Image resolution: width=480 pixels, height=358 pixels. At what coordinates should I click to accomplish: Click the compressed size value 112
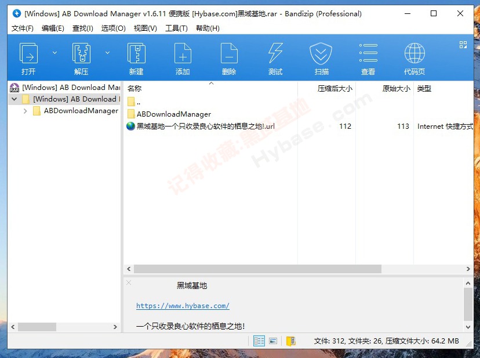pos(346,126)
